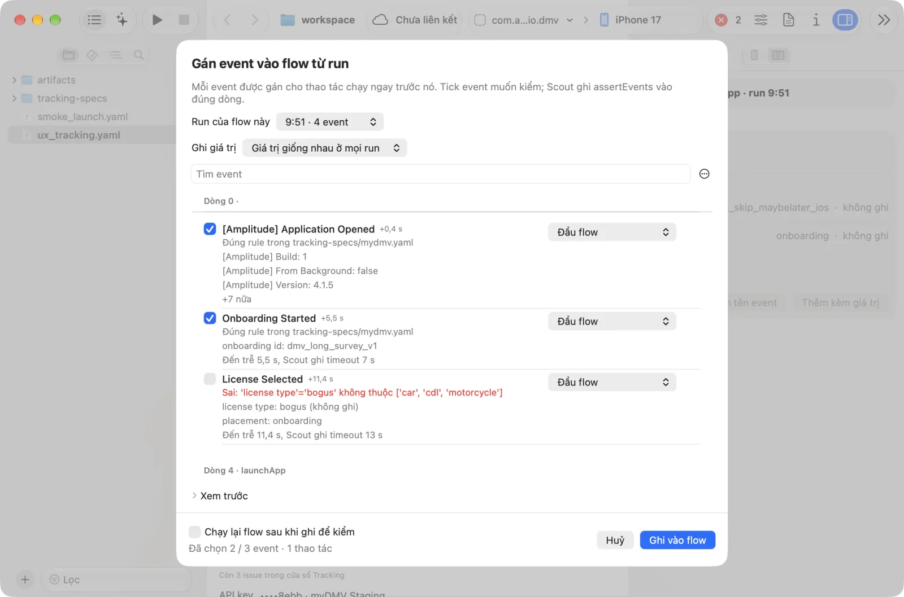
Task: Click the Lọc filter field
Action: click(x=116, y=580)
